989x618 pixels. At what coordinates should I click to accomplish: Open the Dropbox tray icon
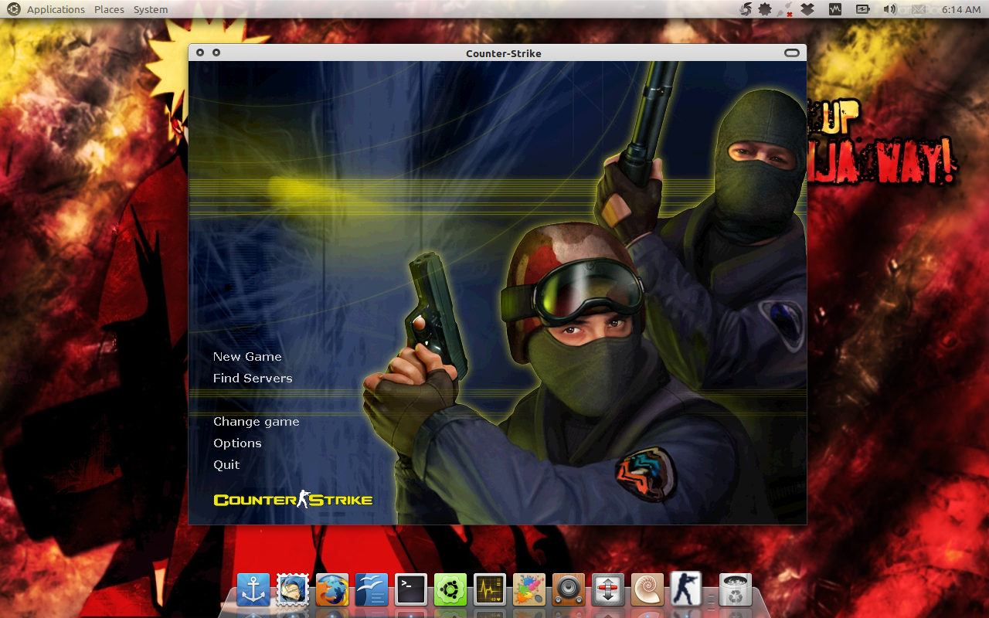coord(807,9)
